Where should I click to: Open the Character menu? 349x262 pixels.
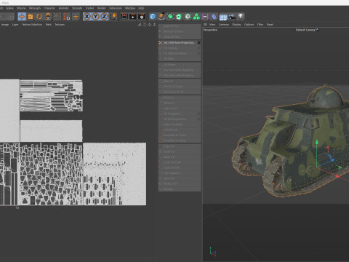(49, 8)
